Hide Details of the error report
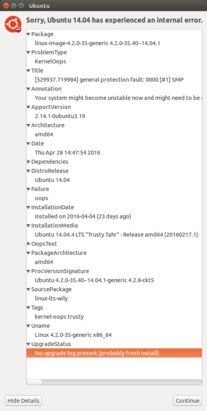207x411 pixels. (x=24, y=401)
